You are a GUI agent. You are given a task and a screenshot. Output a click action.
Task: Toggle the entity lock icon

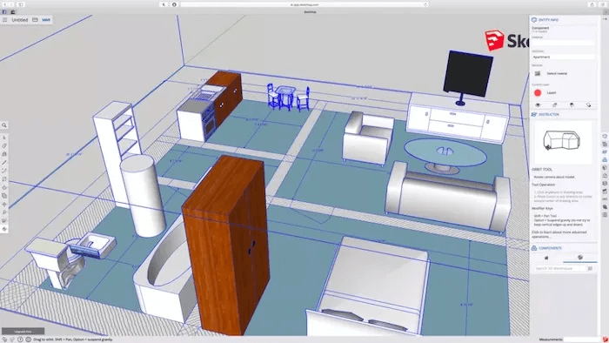[555, 104]
